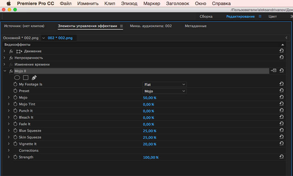Image resolution: width=293 pixels, height=176 pixels.
Task: Open the Элементы управления эффектами panel menu icon
Action: 122,26
